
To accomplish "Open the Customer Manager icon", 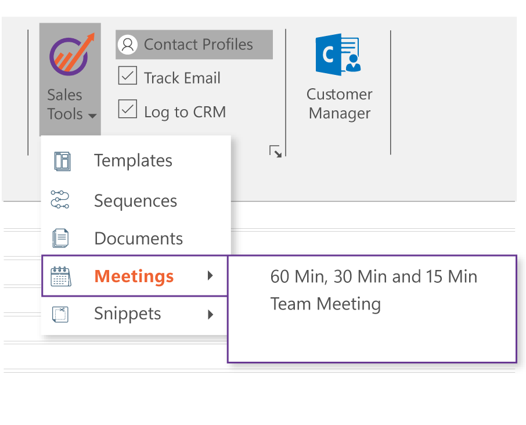I will click(x=337, y=55).
